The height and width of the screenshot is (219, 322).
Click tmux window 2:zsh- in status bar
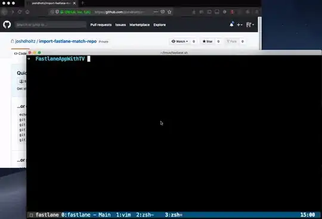[x=145, y=215]
